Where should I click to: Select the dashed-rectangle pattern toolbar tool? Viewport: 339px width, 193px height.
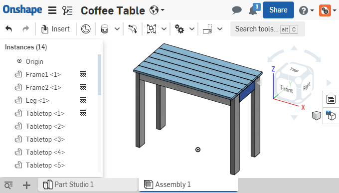207,29
